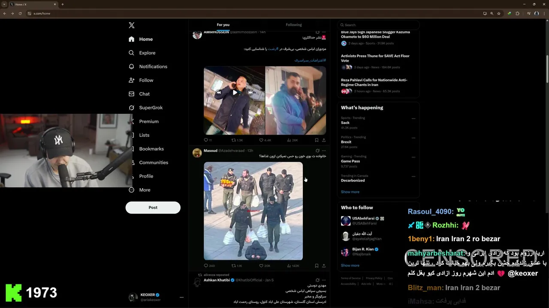549x308 pixels.
Task: Open more options for the Brexit trend
Action: click(x=413, y=138)
